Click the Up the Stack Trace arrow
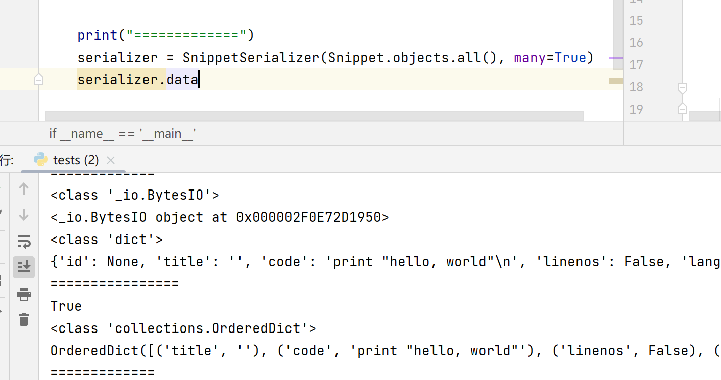 point(24,189)
